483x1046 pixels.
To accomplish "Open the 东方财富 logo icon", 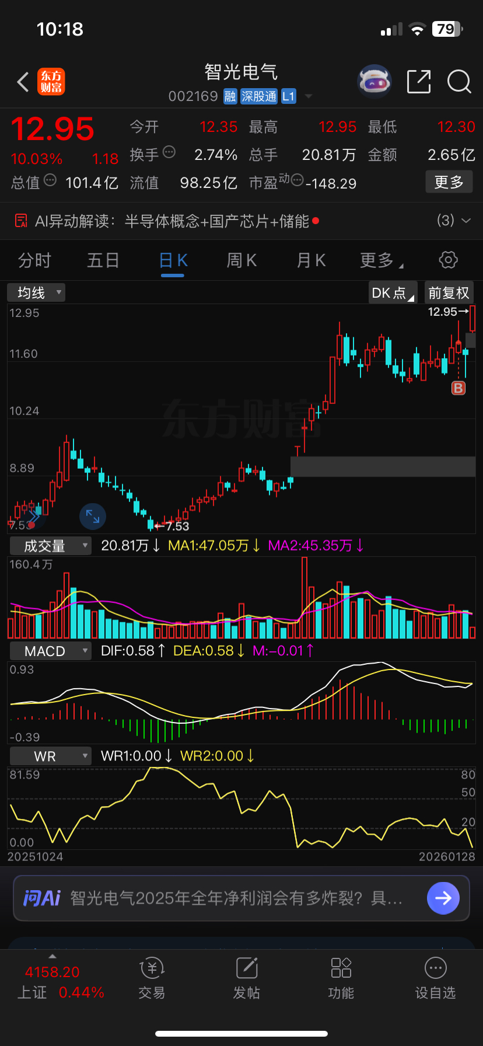I will [51, 82].
